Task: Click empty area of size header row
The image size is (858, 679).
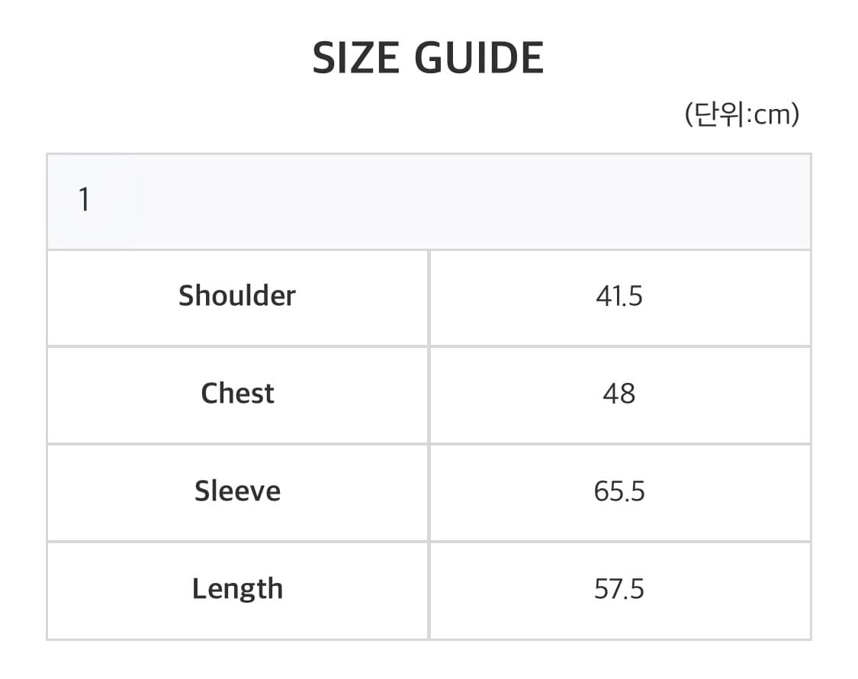Action: pos(473,201)
